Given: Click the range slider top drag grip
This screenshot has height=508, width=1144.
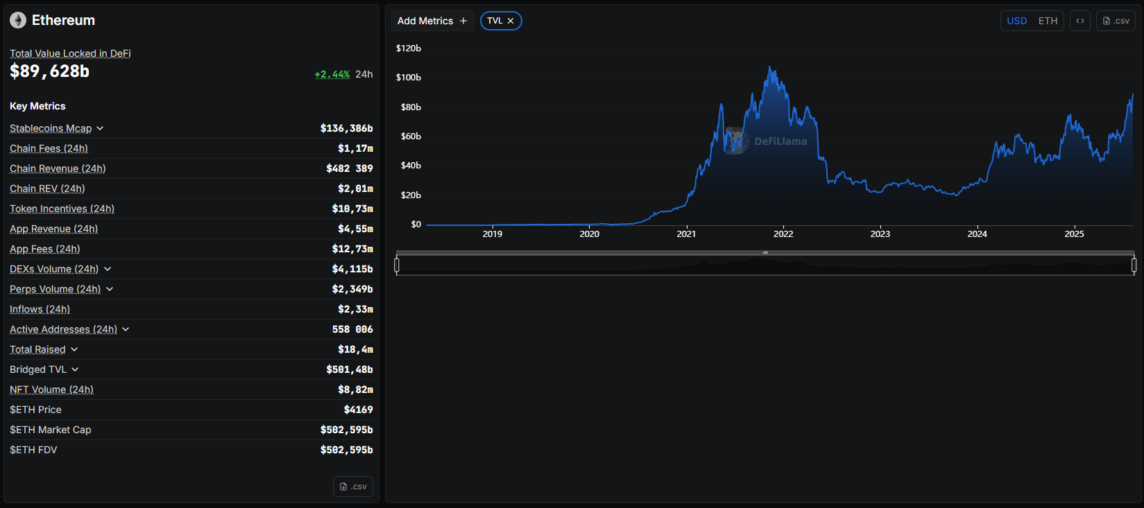Looking at the screenshot, I should [765, 253].
